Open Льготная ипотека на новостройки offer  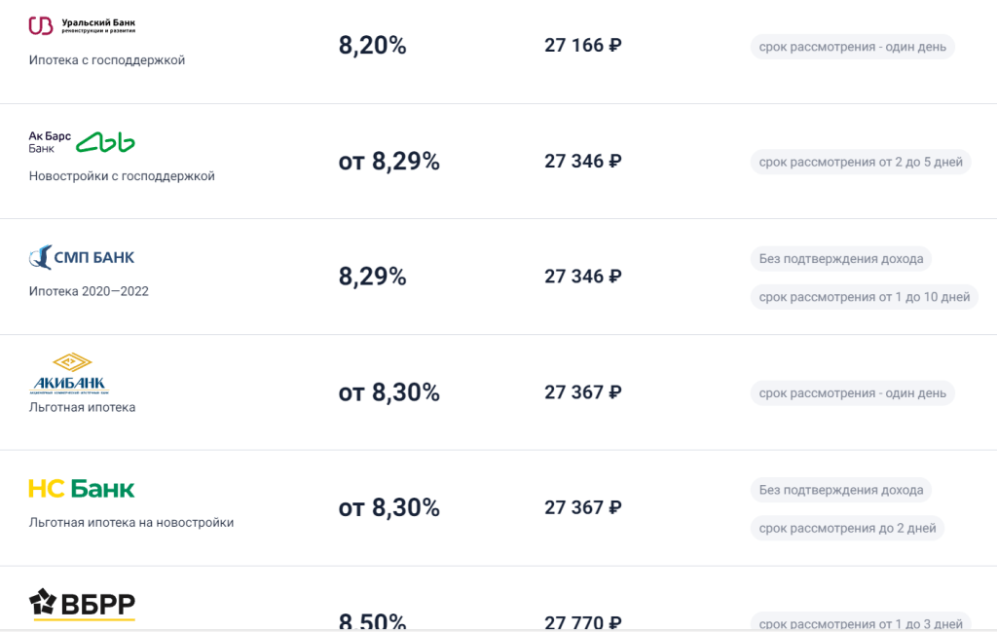click(x=131, y=523)
